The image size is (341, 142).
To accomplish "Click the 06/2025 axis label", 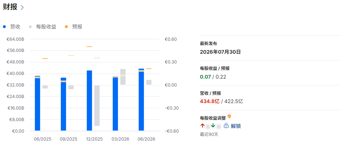I will tap(43, 139).
